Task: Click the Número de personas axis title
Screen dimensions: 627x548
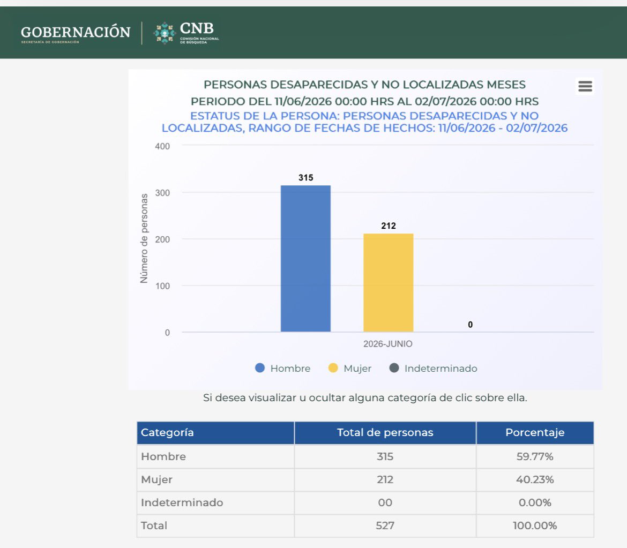Action: point(144,238)
